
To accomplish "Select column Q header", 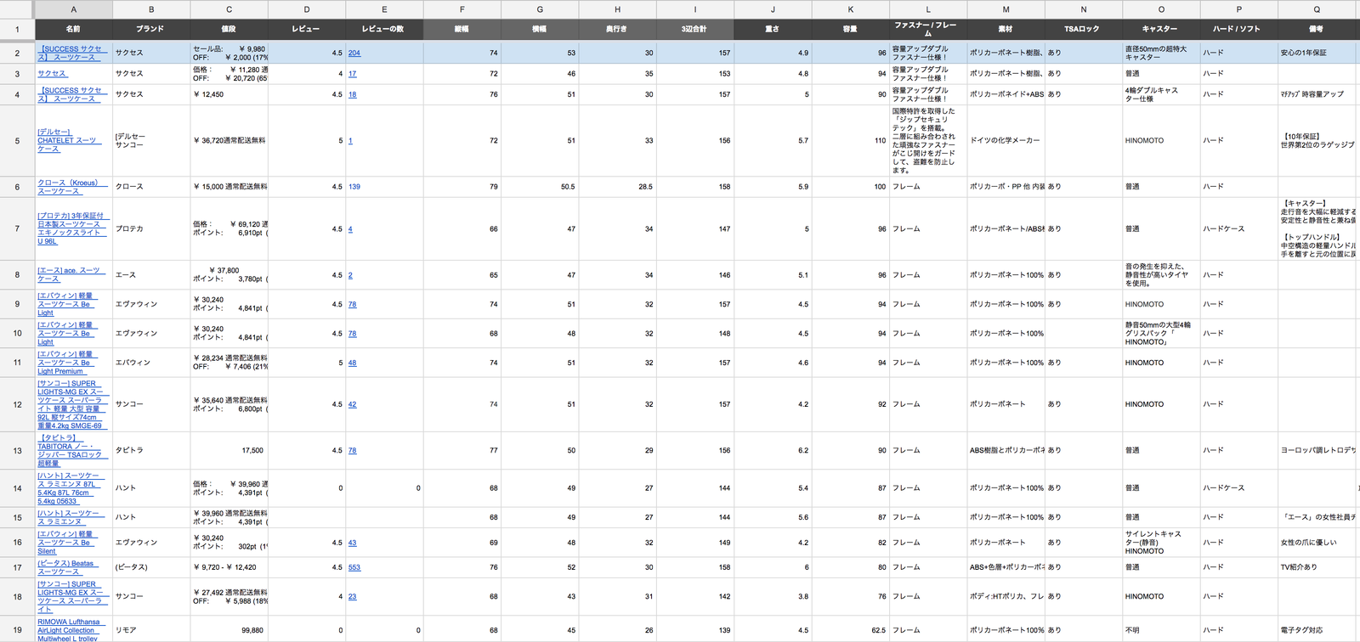I will [1317, 9].
